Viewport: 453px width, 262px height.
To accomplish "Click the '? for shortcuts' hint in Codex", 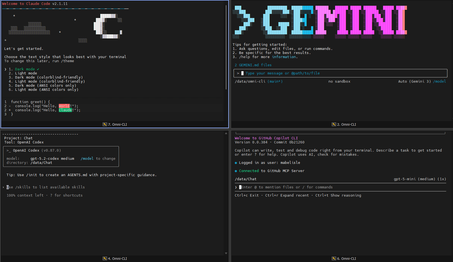I will 66,195.
